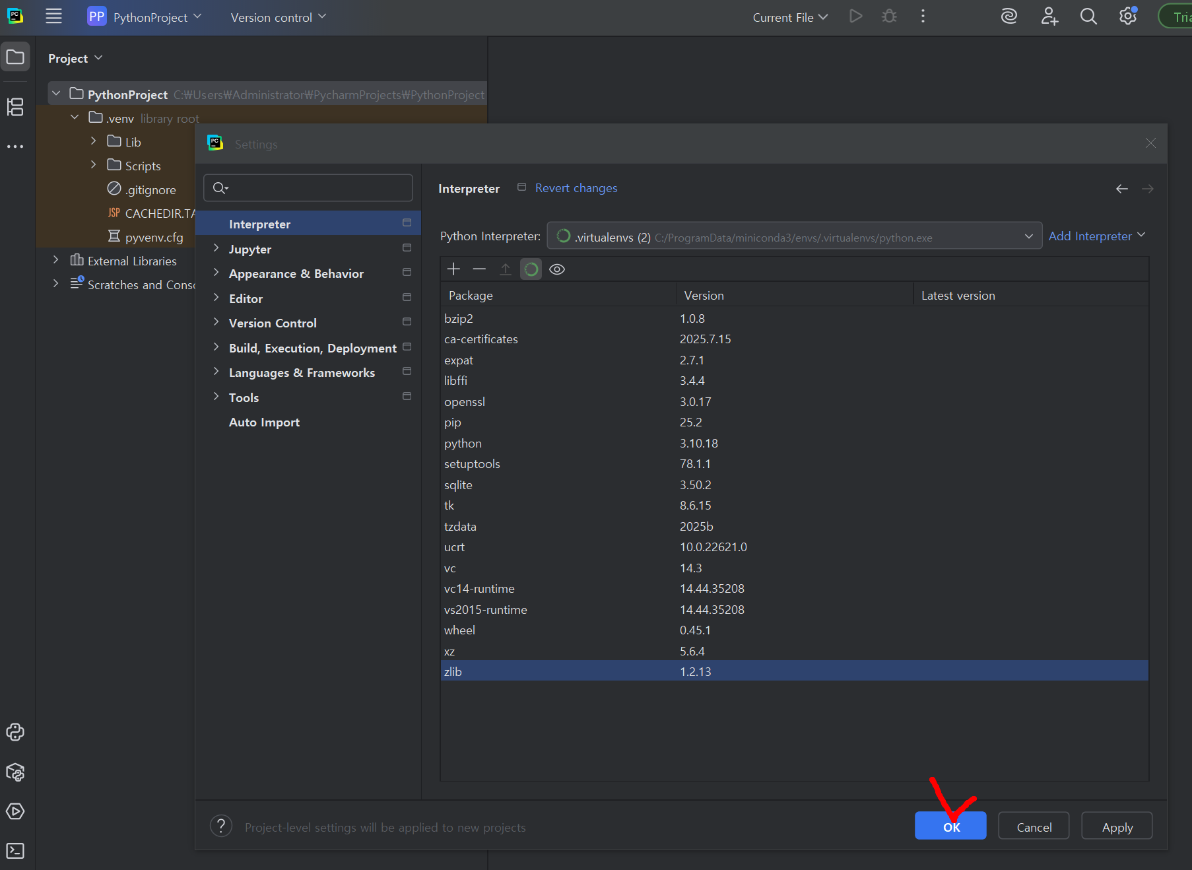Open Add Interpreter dropdown
The height and width of the screenshot is (870, 1192).
(1097, 236)
